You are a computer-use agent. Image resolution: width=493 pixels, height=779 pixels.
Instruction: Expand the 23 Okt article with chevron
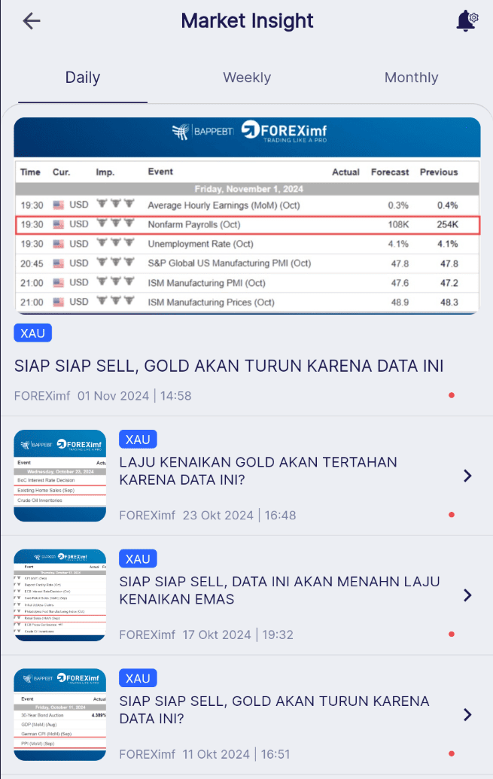pos(467,476)
